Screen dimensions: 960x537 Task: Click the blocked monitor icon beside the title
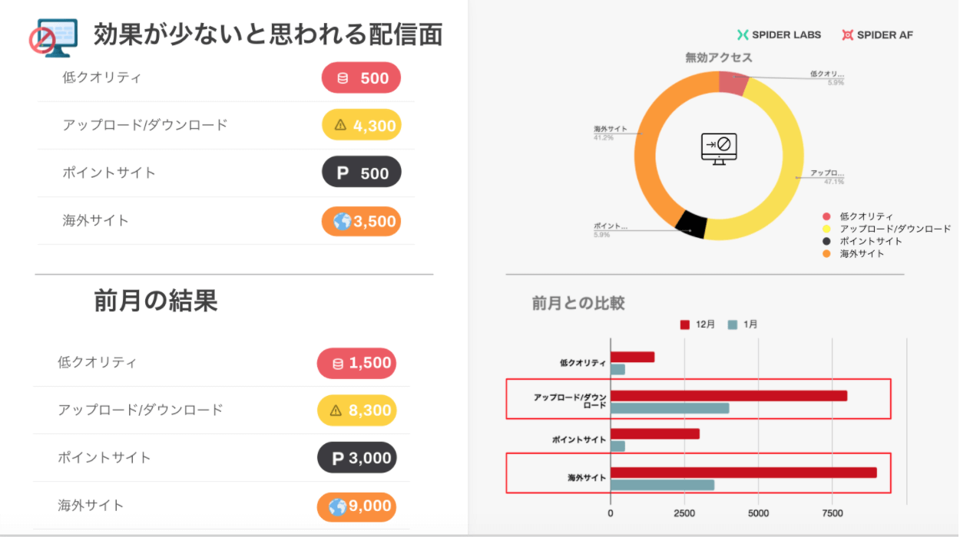[x=54, y=36]
